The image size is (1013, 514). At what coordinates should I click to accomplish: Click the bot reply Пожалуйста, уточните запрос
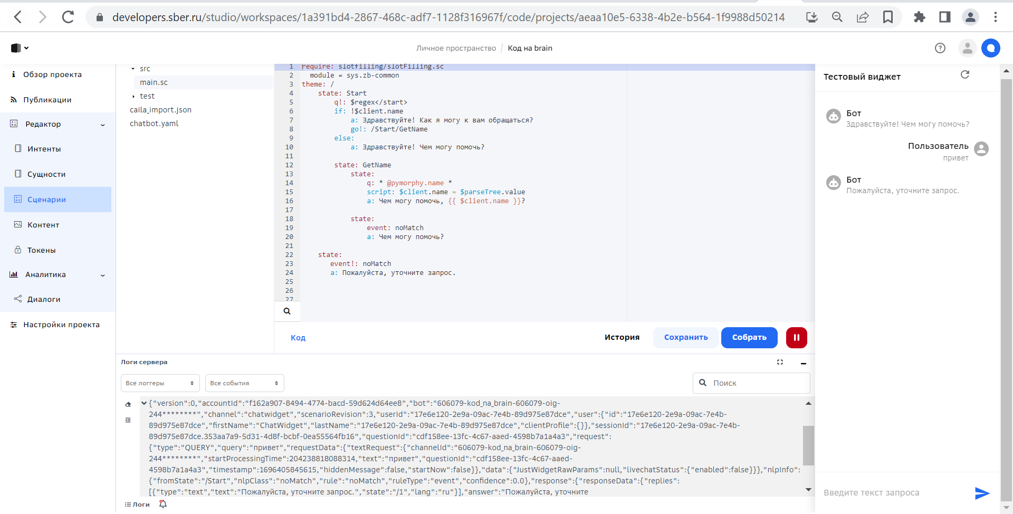click(903, 191)
